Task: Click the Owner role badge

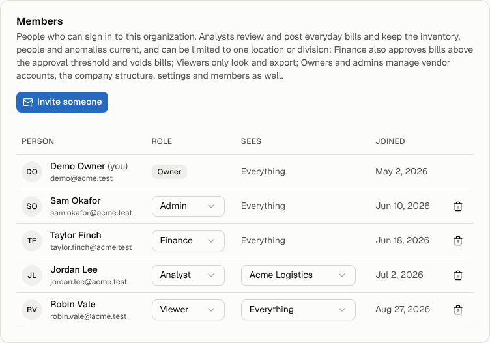Action: pyautogui.click(x=169, y=172)
